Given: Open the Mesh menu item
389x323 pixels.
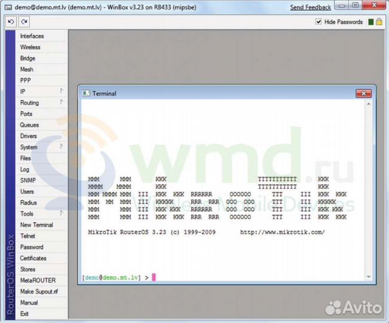Looking at the screenshot, I should click(x=41, y=69).
